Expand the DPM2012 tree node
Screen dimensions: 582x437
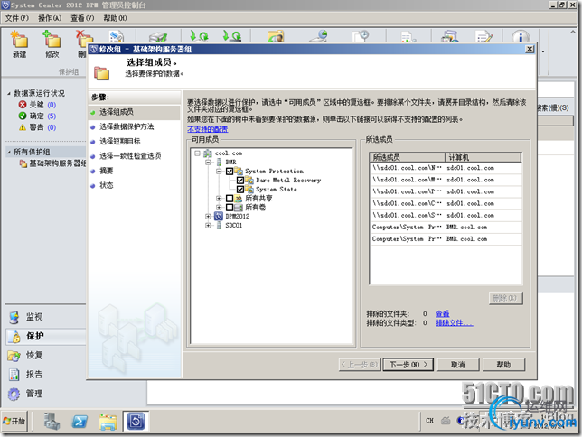coord(208,217)
